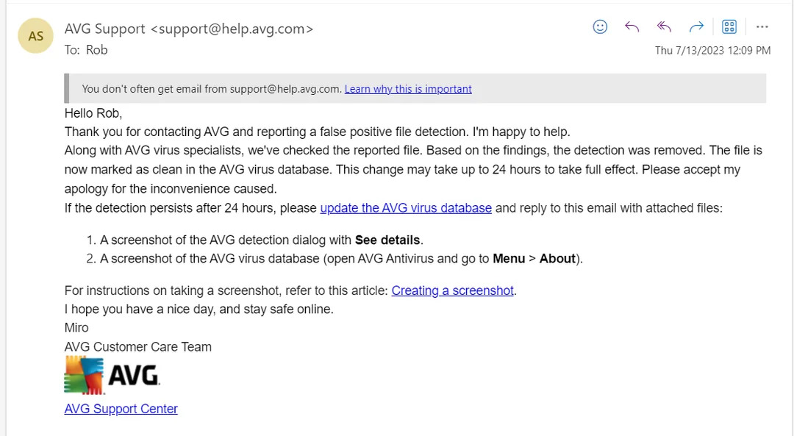Click the Reply All arrow icon
794x436 pixels.
[664, 27]
